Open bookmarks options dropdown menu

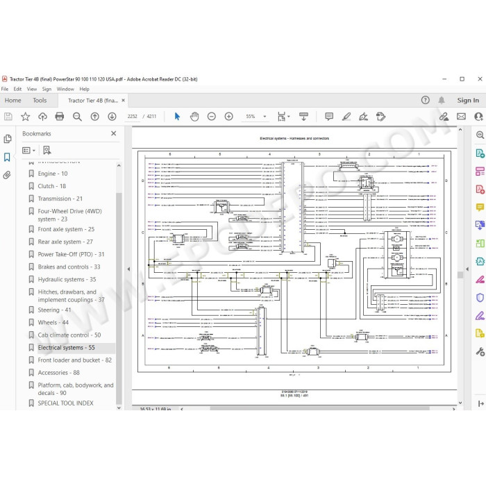28,151
